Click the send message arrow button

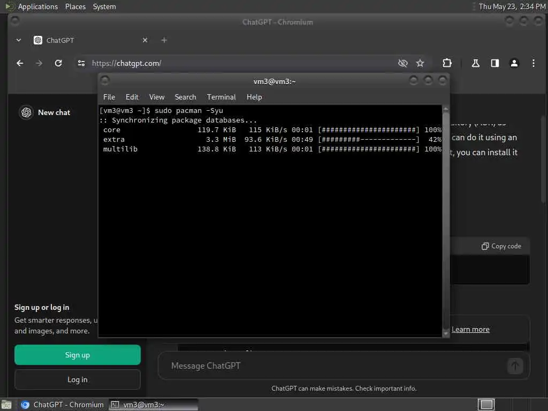[x=515, y=366]
